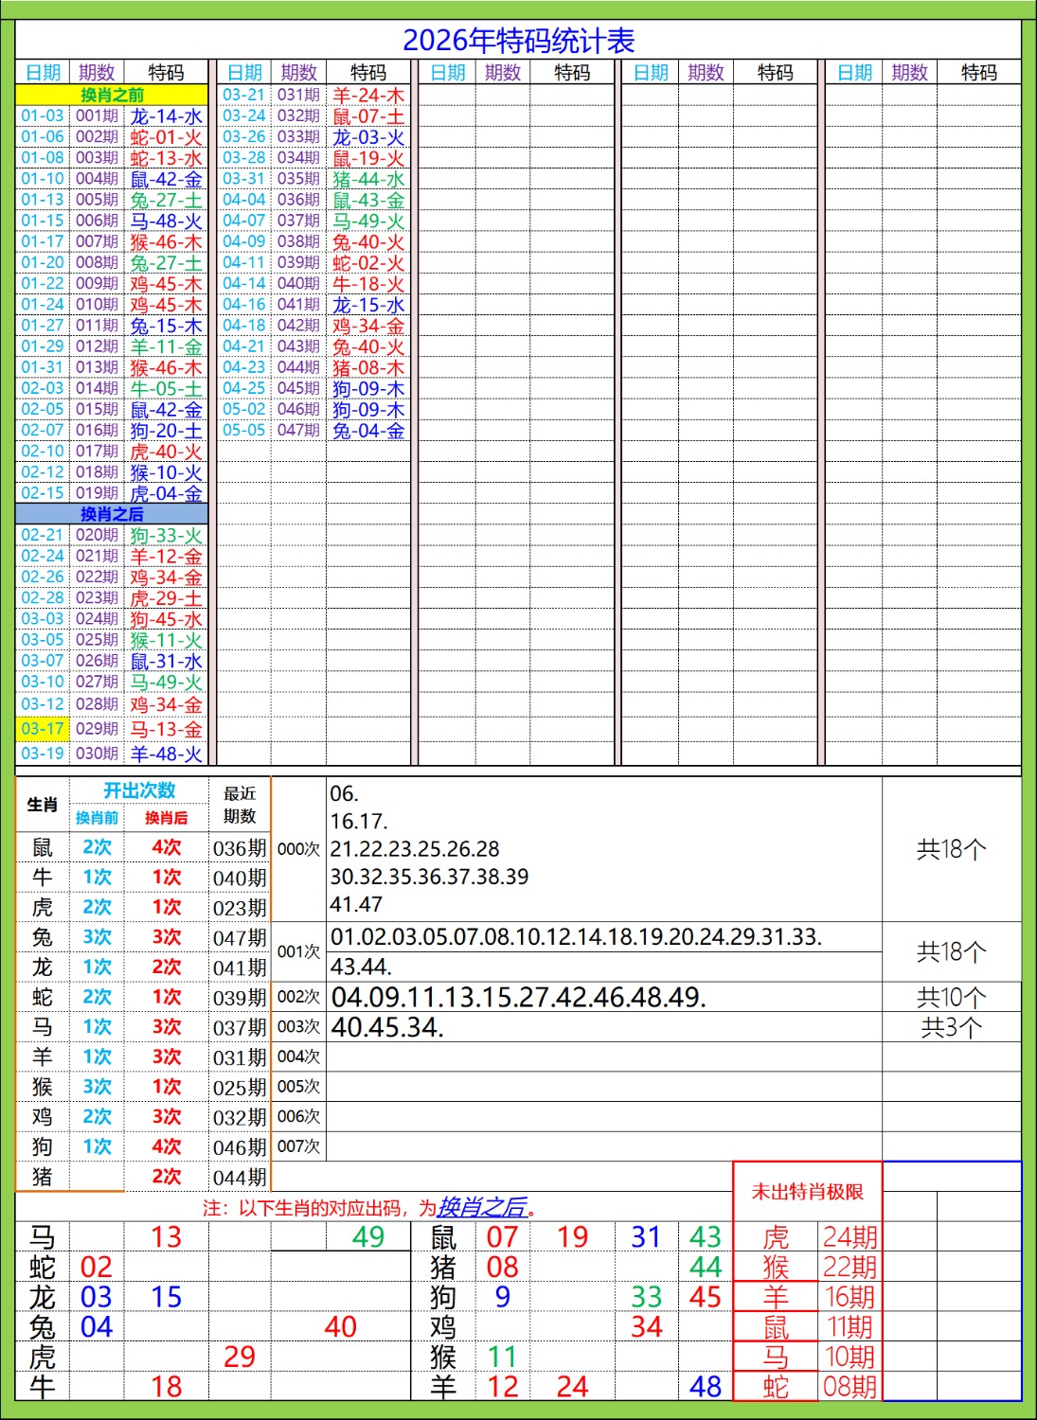
Task: Click the 共10个 count cell
Action: [x=952, y=997]
